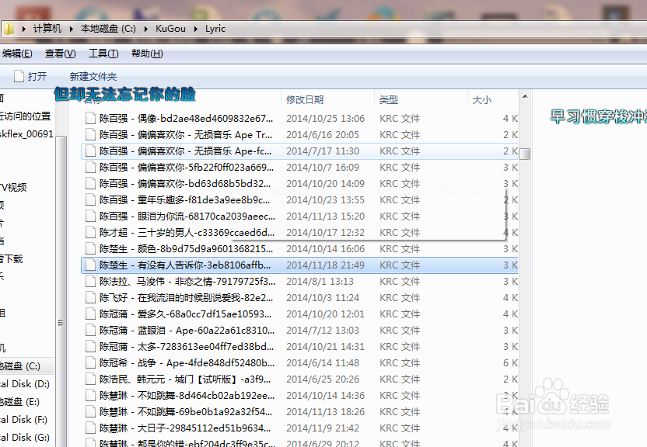Select Local Disk (D:) in the navigation pane
647x447 pixels.
point(25,384)
